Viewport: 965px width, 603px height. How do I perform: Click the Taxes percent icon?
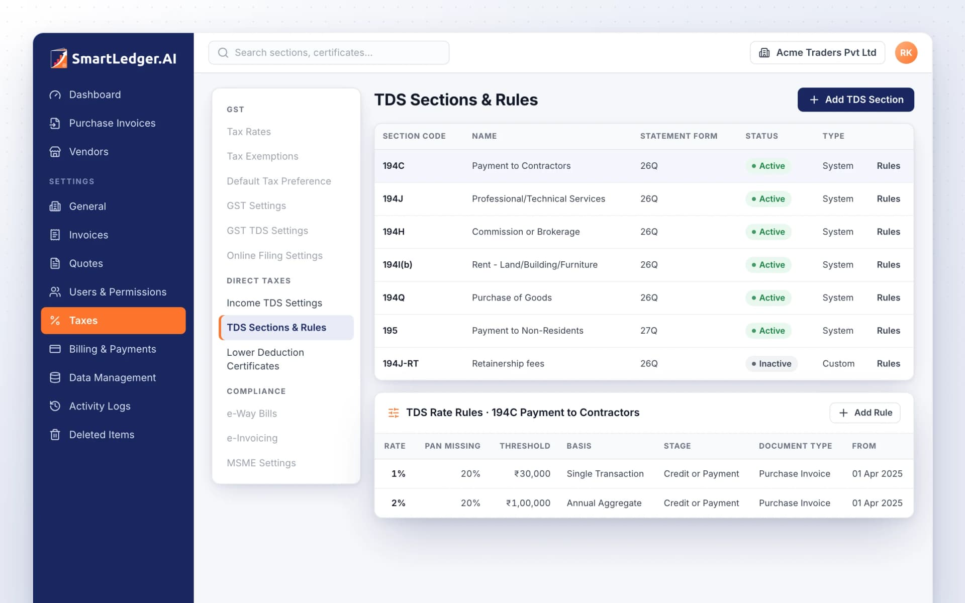tap(55, 321)
